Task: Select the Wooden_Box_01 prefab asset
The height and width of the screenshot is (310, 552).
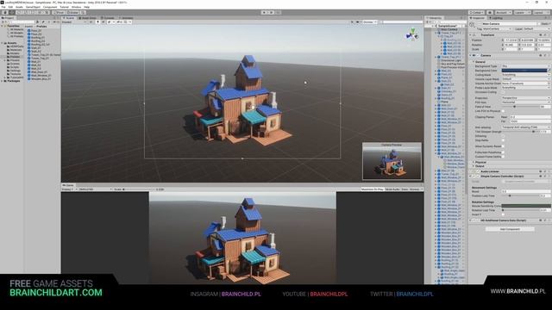Action: click(40, 78)
